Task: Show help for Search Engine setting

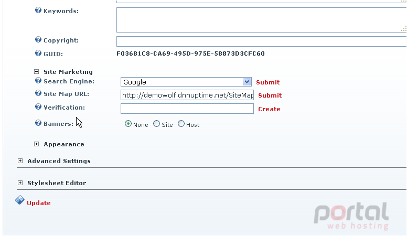Action: [38, 80]
